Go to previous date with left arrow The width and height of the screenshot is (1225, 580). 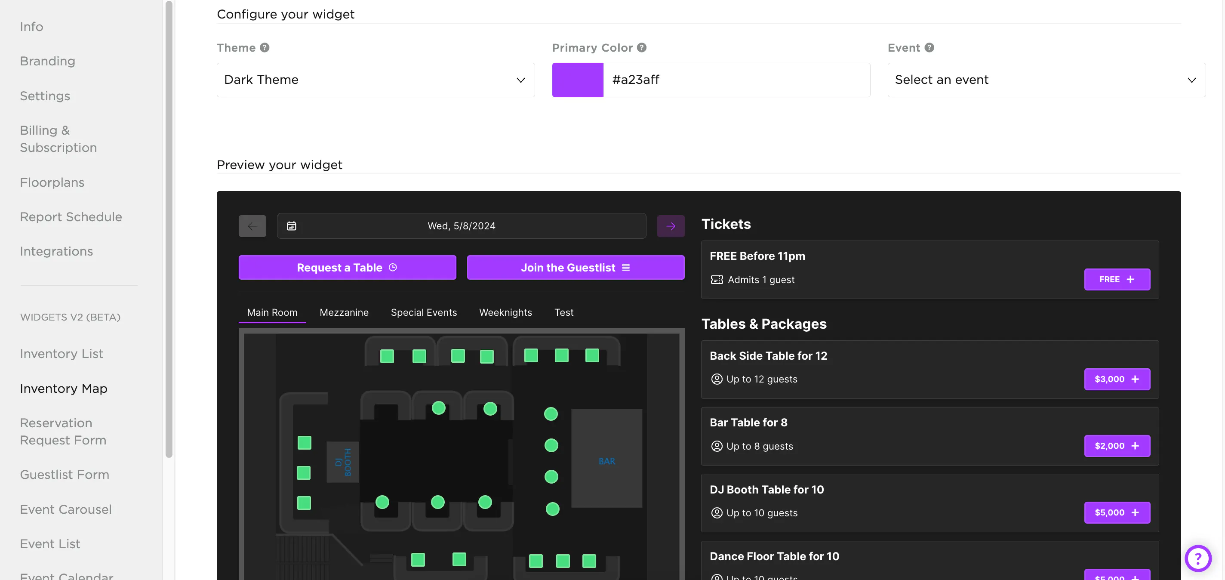pyautogui.click(x=252, y=226)
